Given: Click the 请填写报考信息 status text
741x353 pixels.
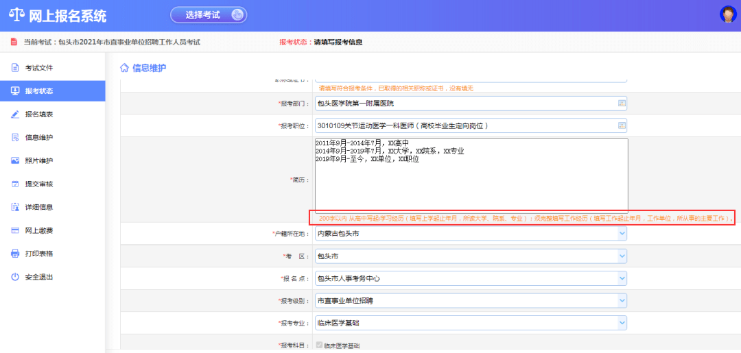Looking at the screenshot, I should point(338,42).
